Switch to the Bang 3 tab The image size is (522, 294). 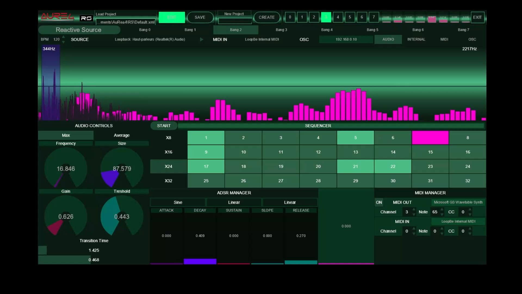[x=281, y=30]
